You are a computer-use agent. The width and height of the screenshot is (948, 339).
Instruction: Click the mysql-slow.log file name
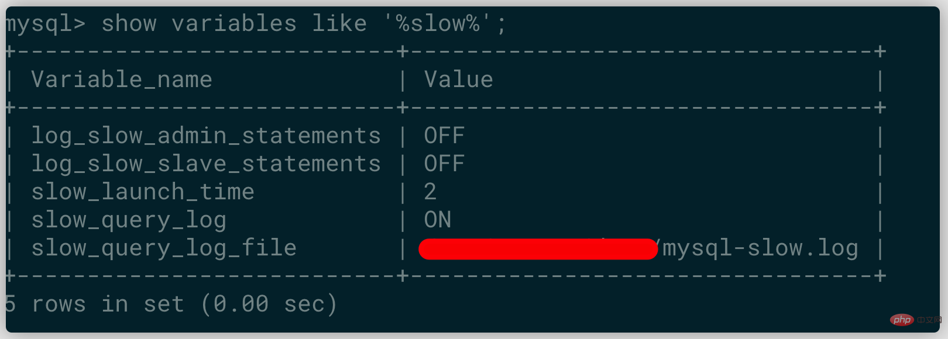pos(760,248)
